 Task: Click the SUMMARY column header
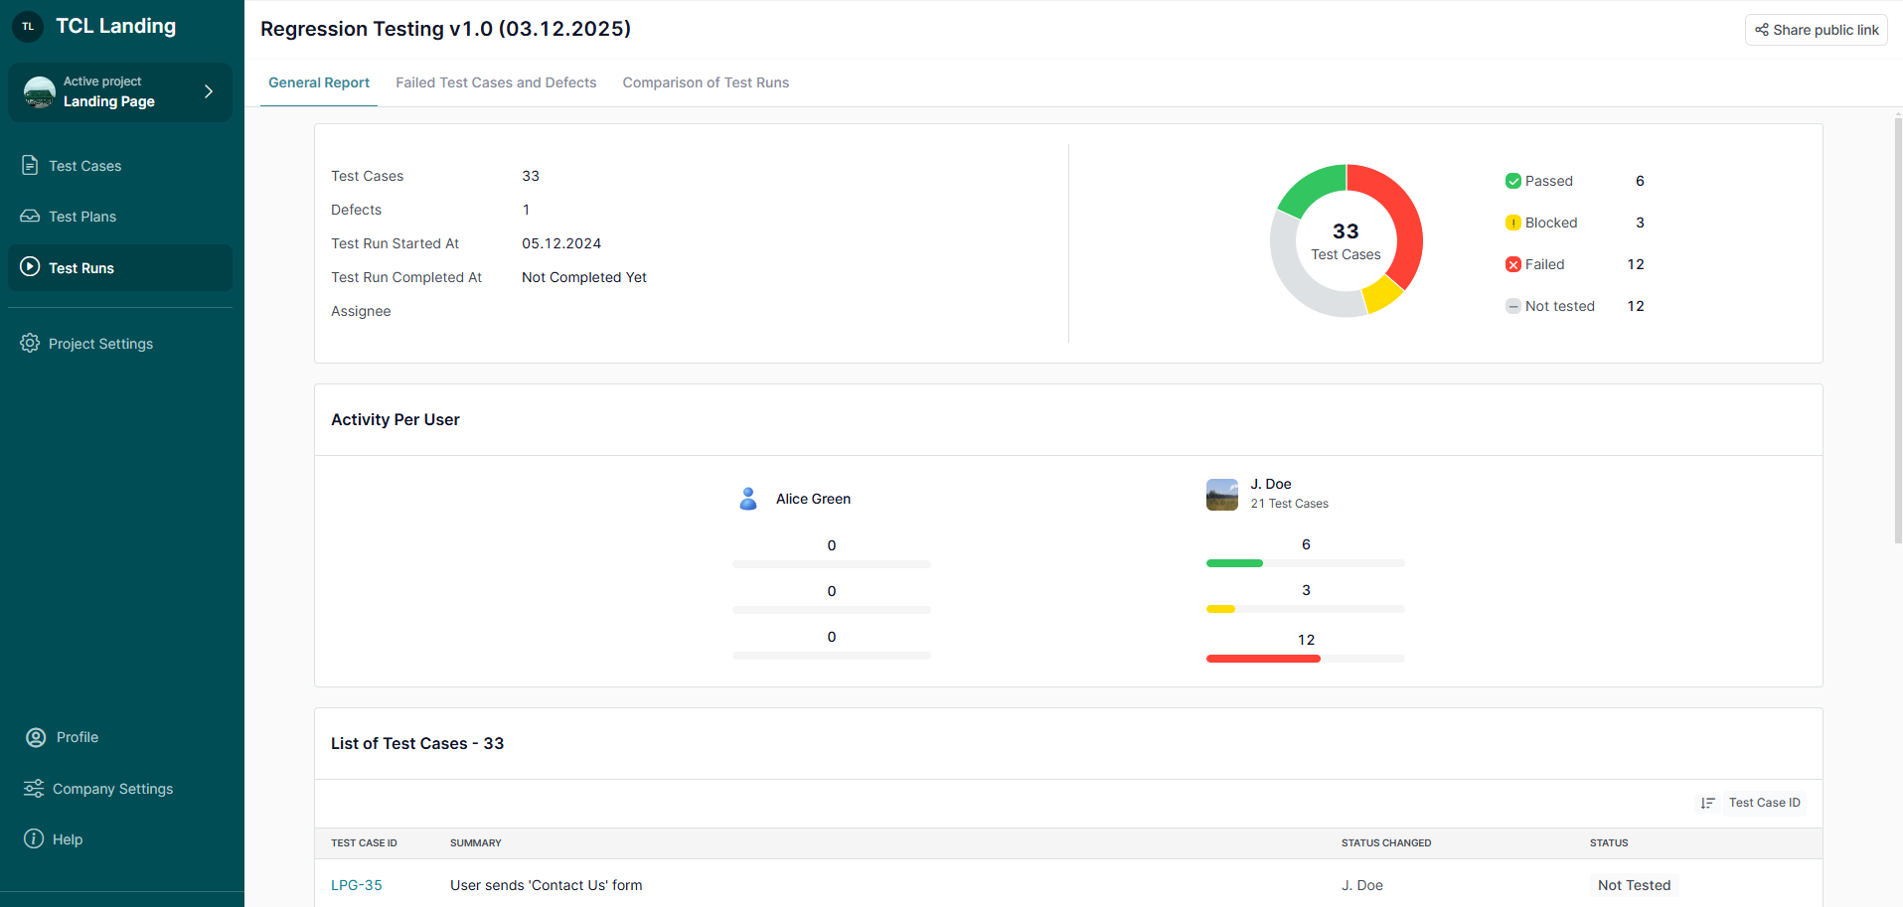(x=476, y=842)
